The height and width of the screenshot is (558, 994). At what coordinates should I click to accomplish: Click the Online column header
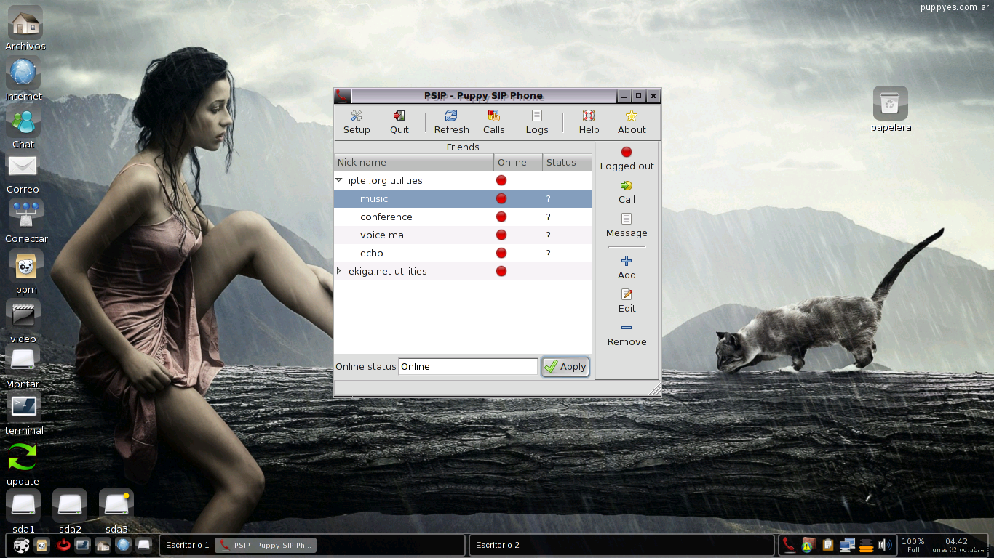(x=518, y=162)
